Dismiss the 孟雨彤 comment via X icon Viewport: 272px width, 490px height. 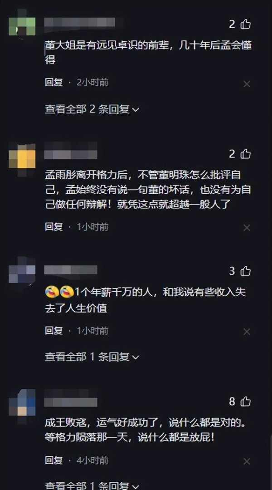(x=247, y=228)
